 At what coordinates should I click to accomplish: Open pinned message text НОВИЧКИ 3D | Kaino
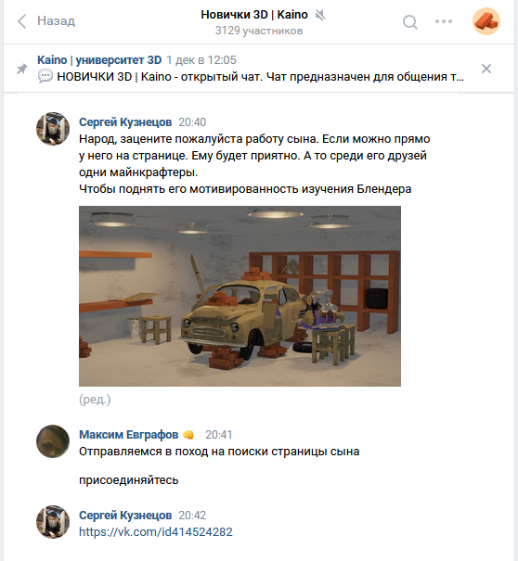[260, 77]
